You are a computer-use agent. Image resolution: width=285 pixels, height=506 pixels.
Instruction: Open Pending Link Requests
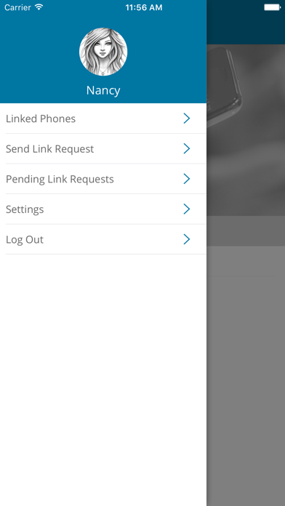tap(103, 179)
